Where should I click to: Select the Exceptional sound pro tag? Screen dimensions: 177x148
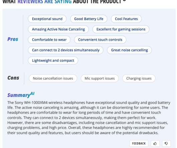tap(47, 19)
